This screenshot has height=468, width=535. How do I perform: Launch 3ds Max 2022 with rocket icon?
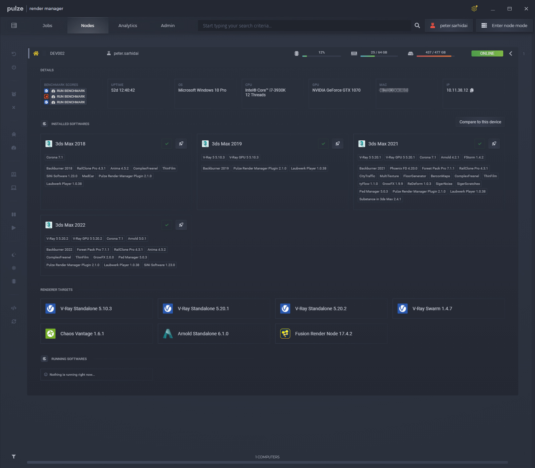click(181, 225)
